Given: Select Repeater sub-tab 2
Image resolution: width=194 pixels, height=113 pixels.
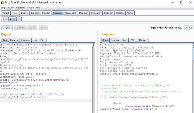Looking at the screenshot, I should [x=11, y=19].
